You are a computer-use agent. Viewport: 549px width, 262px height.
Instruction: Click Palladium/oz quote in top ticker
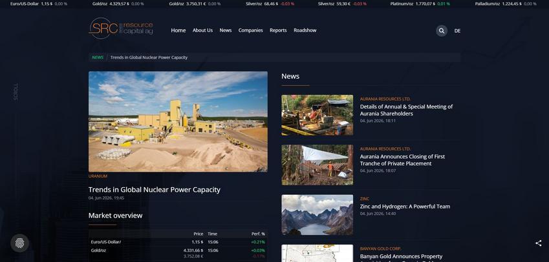click(506, 4)
